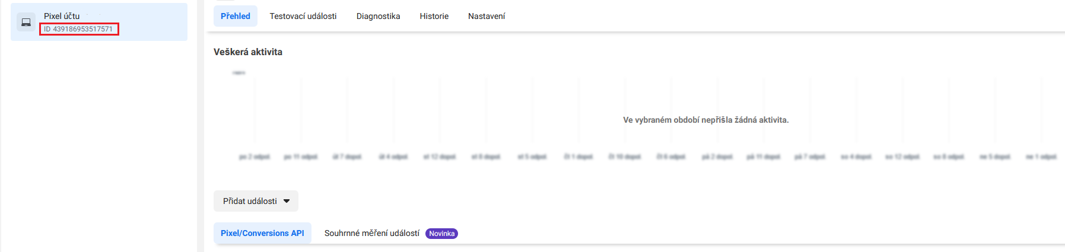Click the blurred y-axis label atop the chart
Image resolution: width=1065 pixels, height=252 pixels.
click(x=239, y=73)
